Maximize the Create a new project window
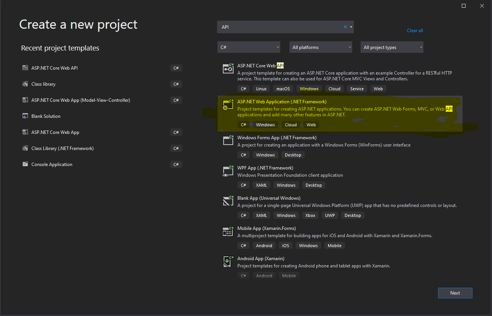 [464, 6]
